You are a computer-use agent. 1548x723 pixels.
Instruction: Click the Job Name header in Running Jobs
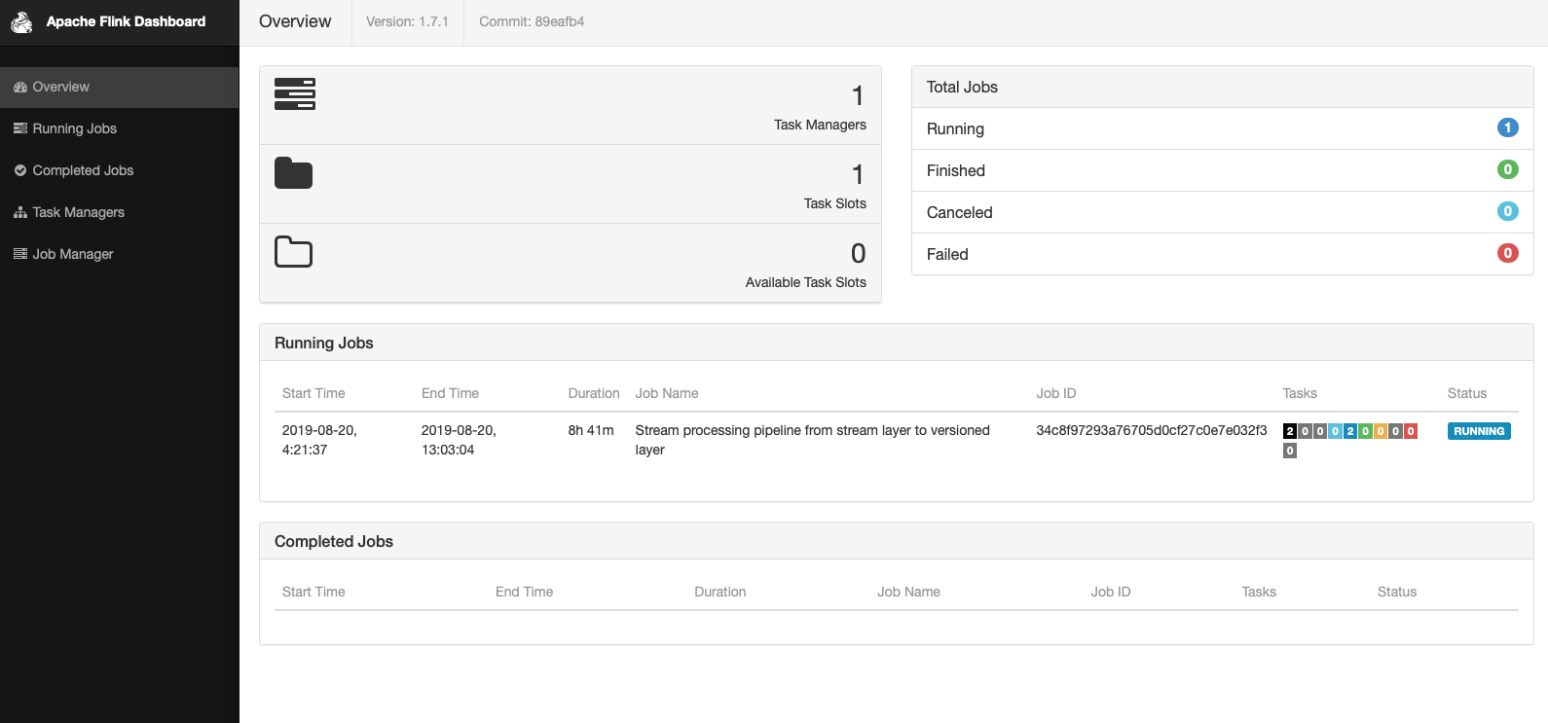pos(667,393)
